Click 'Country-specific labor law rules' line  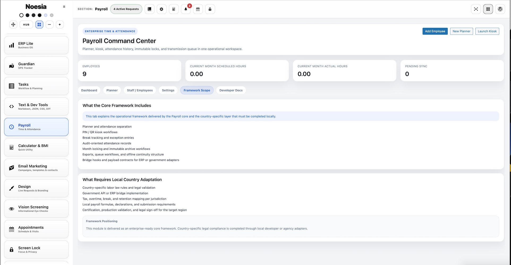coord(119,188)
